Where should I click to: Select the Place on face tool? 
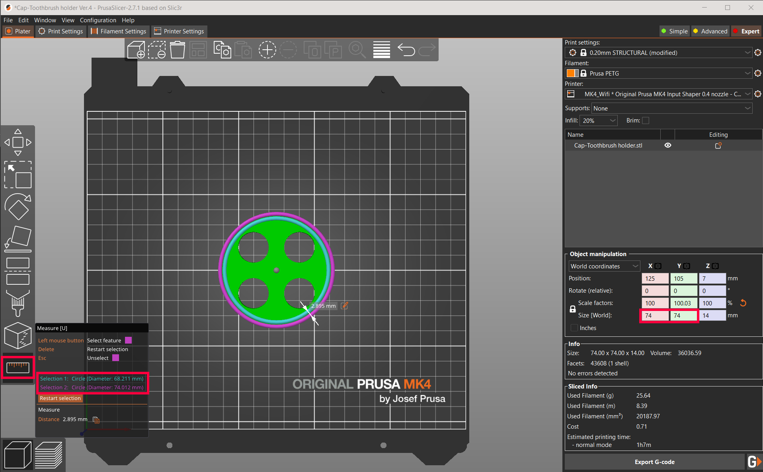pos(18,239)
